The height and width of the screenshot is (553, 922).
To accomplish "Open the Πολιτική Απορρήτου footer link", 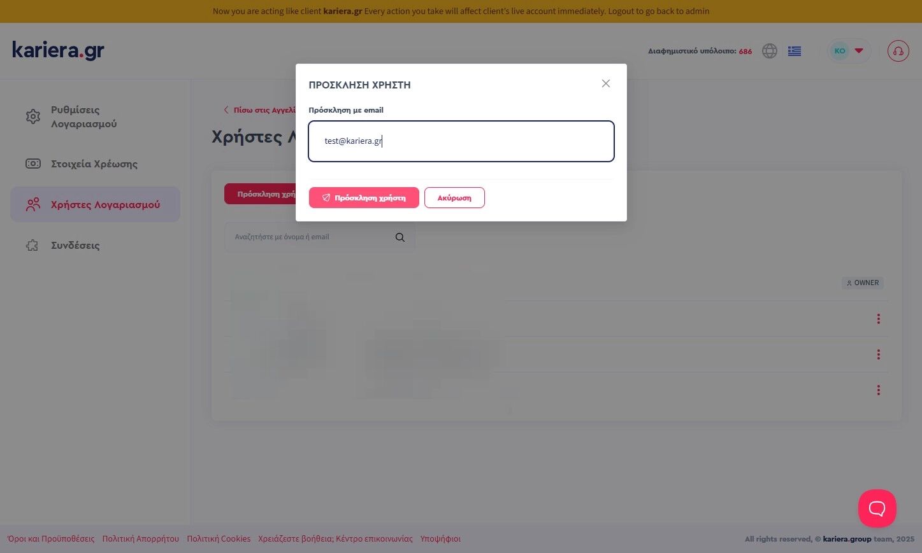I will tap(141, 539).
